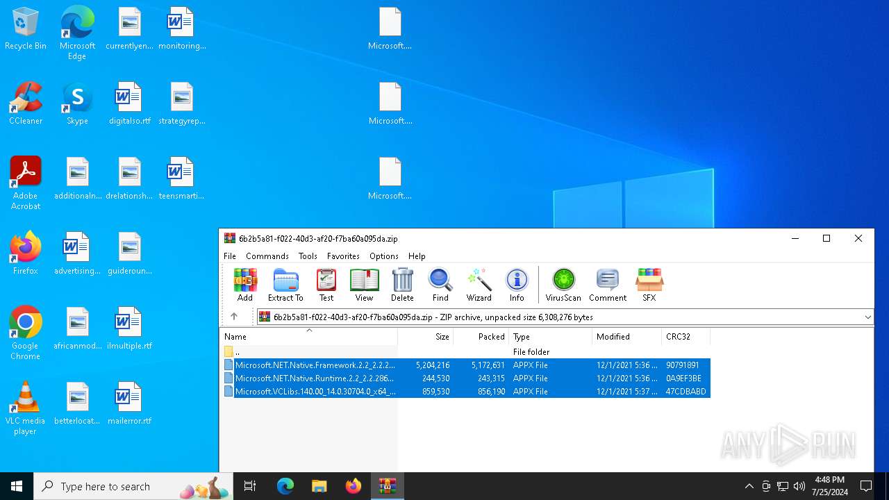Select the CCleaner desktop icon
This screenshot has width=889, height=500.
(26, 104)
